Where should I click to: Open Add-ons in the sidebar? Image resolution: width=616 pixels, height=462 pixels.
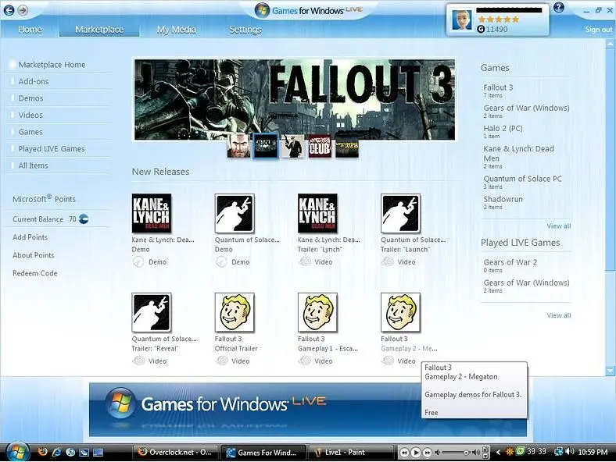[x=34, y=82]
